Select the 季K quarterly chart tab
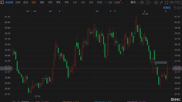The width and height of the screenshot is (182, 102). point(58,2)
